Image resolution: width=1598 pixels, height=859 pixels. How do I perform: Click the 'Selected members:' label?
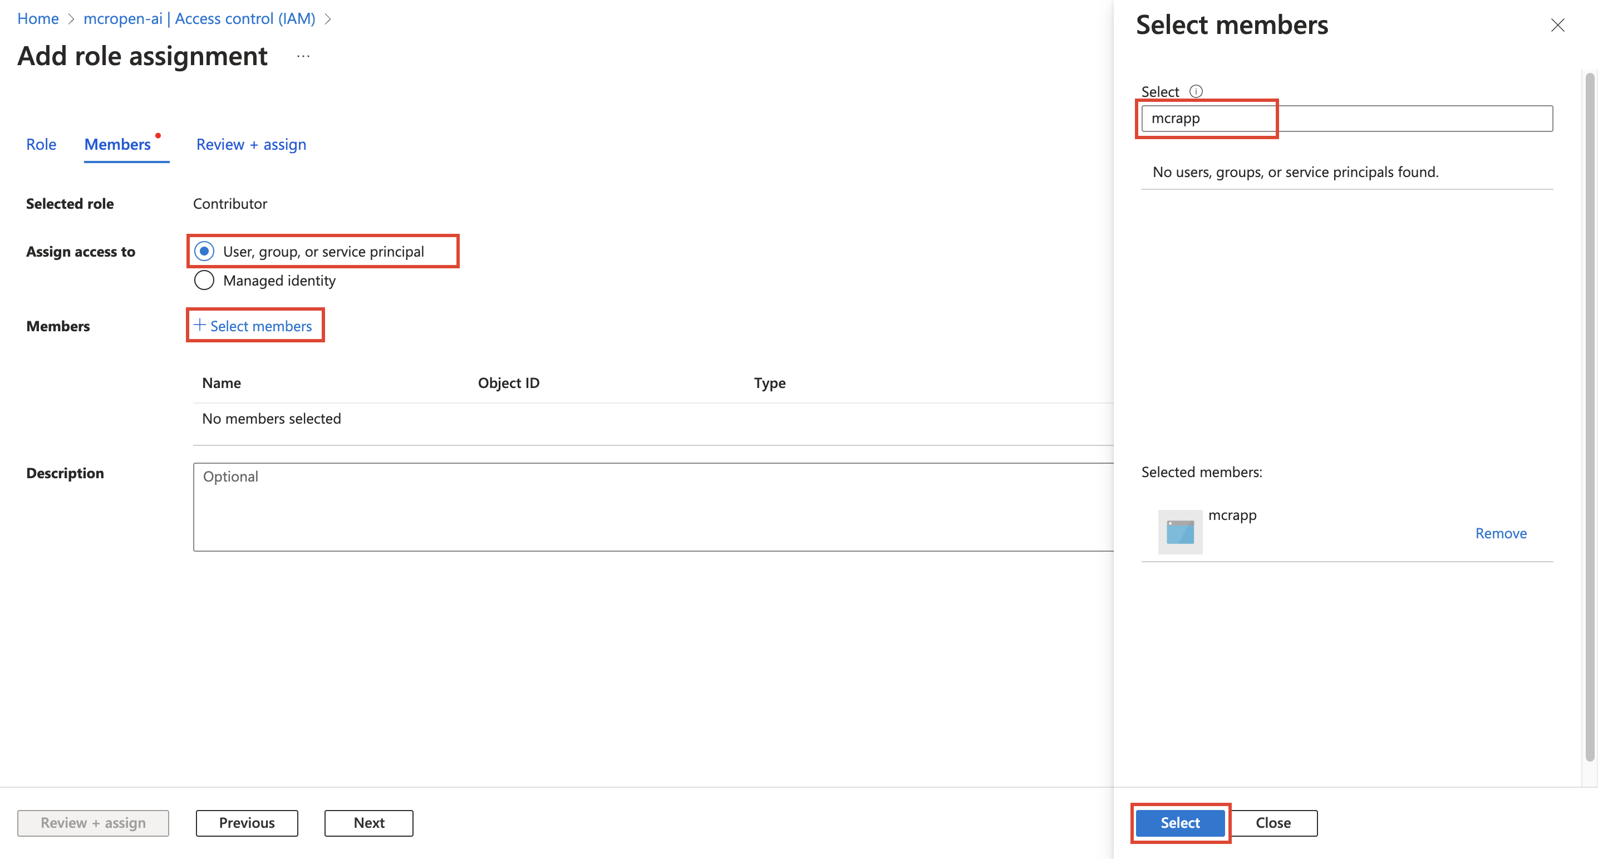[x=1202, y=472]
